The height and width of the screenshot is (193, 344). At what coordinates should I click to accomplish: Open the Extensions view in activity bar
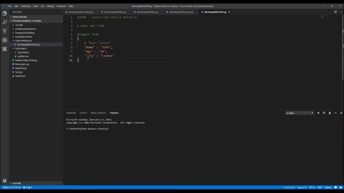coord(5,49)
